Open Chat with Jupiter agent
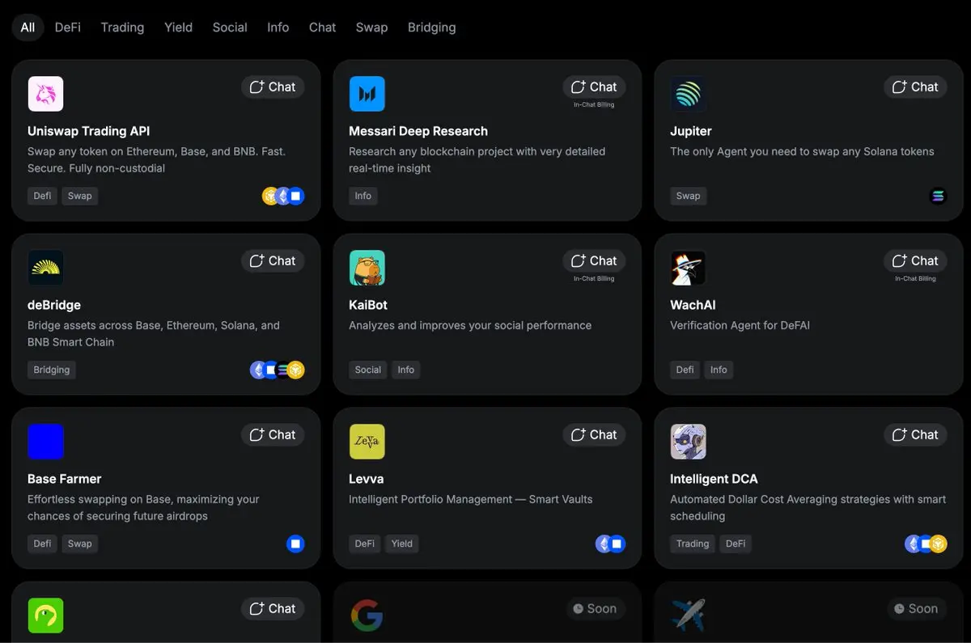The image size is (971, 643). [x=915, y=87]
